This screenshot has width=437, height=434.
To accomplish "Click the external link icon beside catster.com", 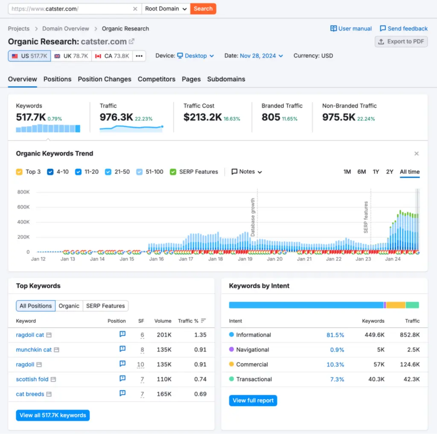I will (131, 41).
